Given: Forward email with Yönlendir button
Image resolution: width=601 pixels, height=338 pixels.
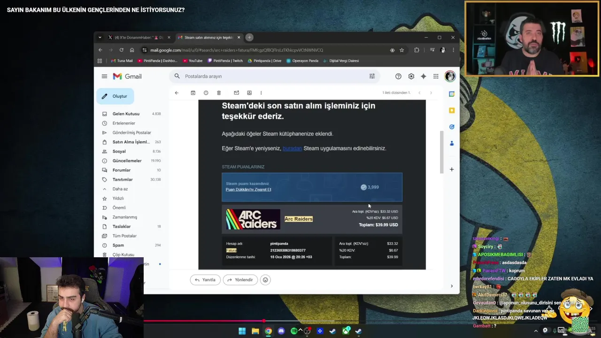Looking at the screenshot, I should 240,280.
